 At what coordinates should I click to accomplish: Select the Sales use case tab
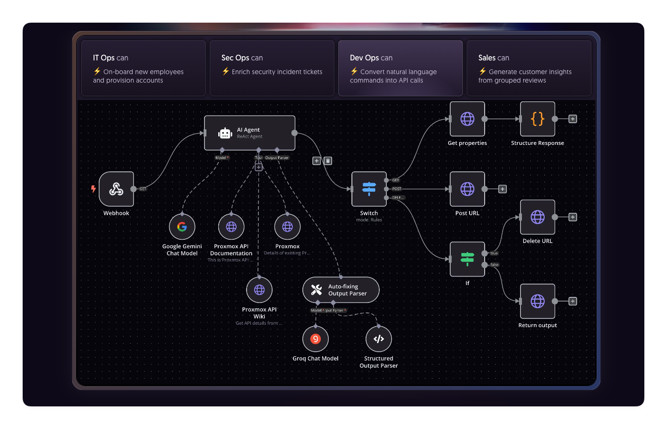[529, 68]
